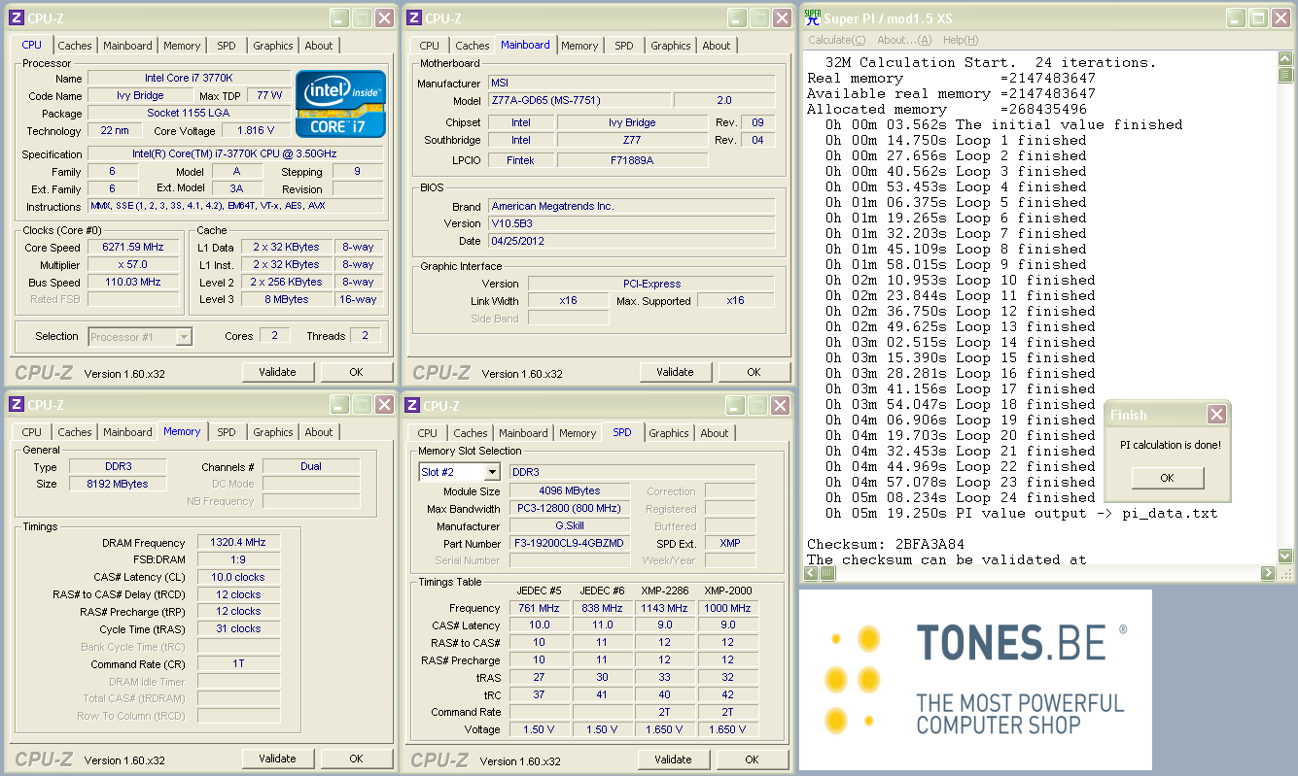Confirm the PI calculation done dialog with OK

click(x=1167, y=478)
